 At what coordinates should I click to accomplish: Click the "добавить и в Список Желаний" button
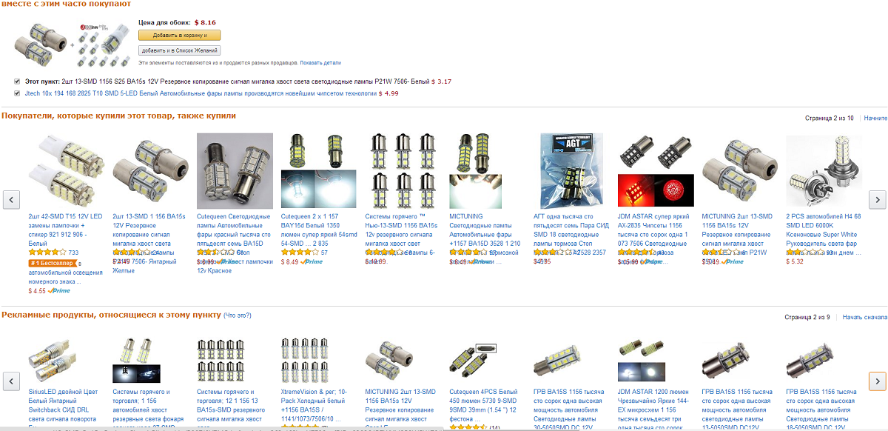[x=180, y=50]
